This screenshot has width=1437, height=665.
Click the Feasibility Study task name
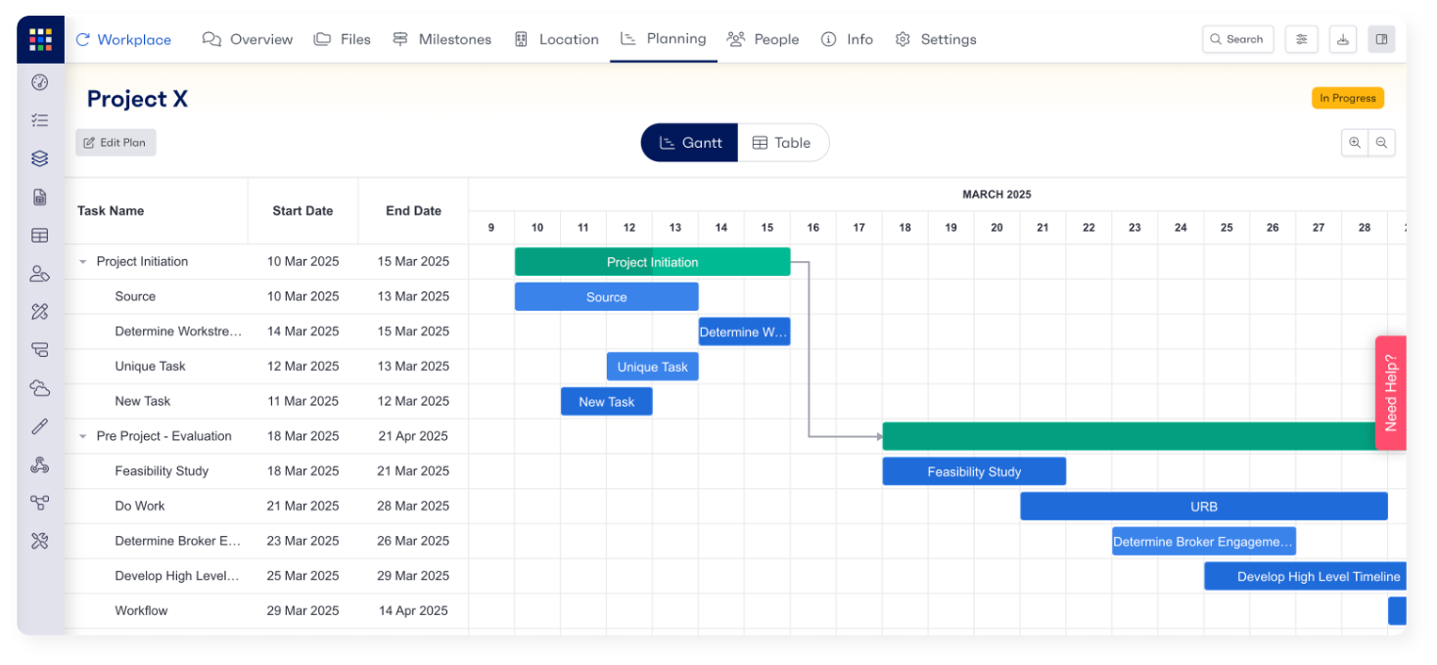162,471
